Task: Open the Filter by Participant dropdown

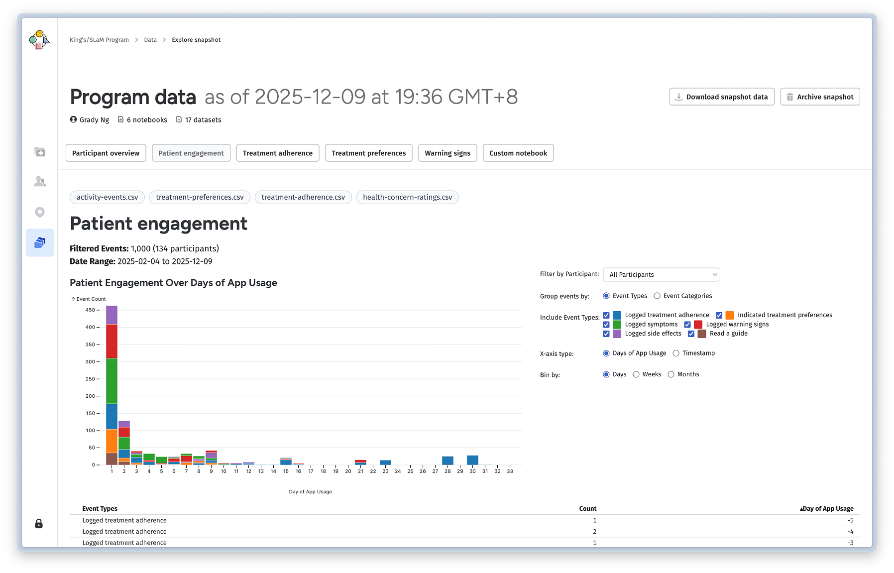Action: pyautogui.click(x=661, y=274)
